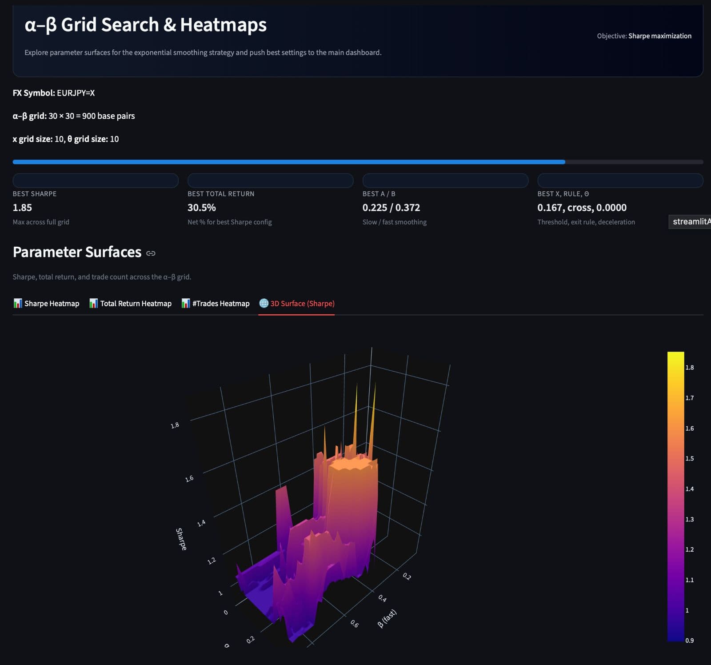
Task: Click the Best X, Rule, Θ metric value
Action: click(582, 208)
